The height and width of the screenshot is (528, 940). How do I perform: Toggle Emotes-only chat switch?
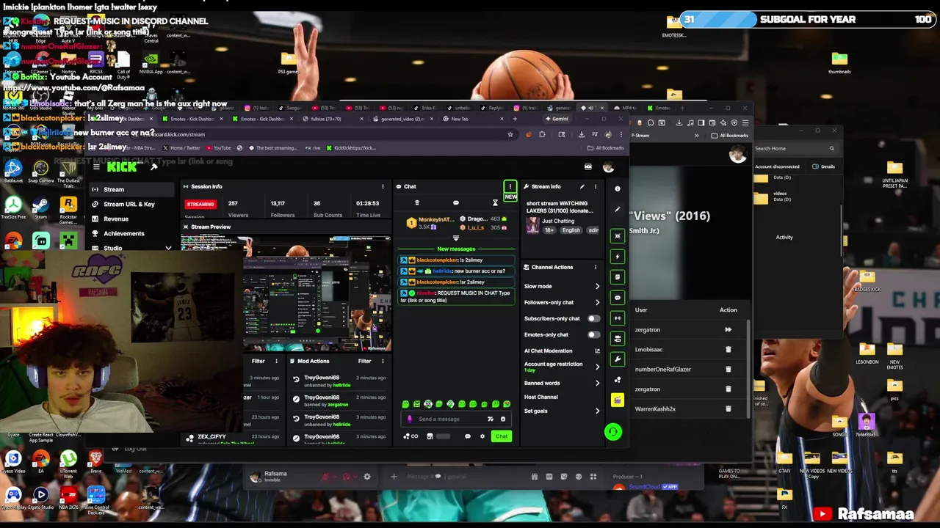click(x=593, y=334)
